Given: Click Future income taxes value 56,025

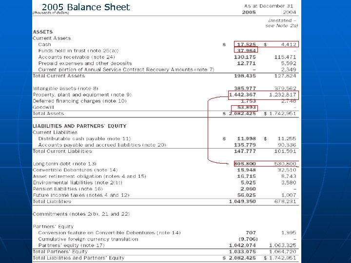Looking at the screenshot, I should coord(246,195).
